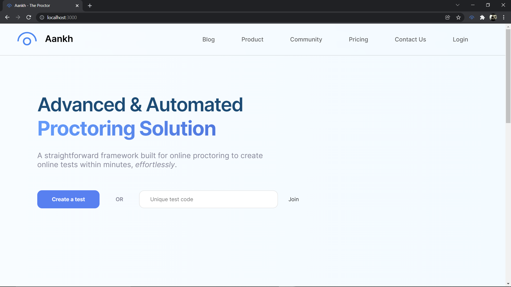Open Chrome three-dot menu

[x=504, y=17]
